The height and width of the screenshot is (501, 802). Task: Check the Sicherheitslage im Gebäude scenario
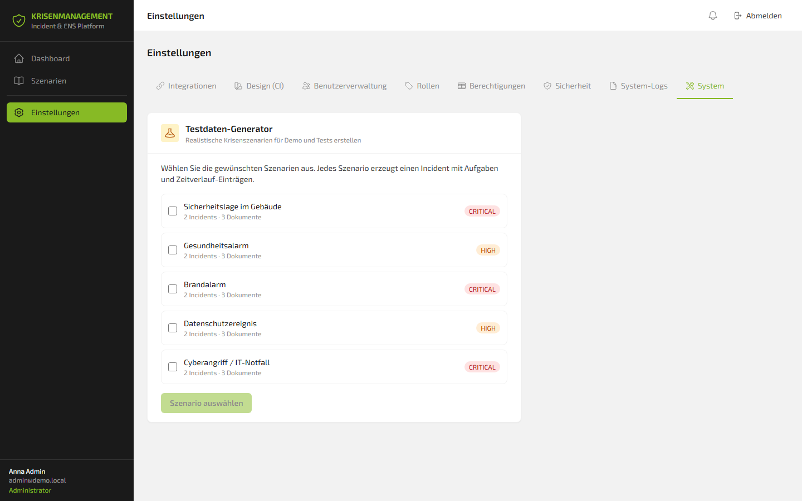[x=173, y=211]
